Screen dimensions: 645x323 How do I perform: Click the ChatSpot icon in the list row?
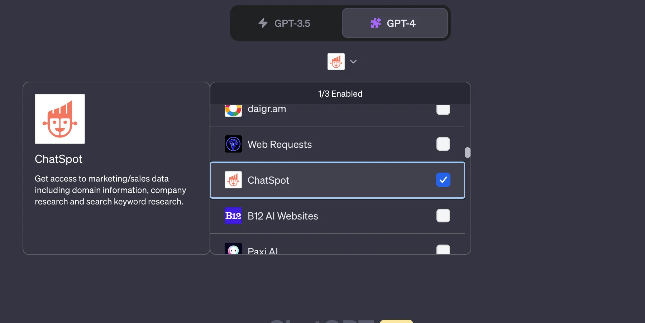click(x=233, y=180)
